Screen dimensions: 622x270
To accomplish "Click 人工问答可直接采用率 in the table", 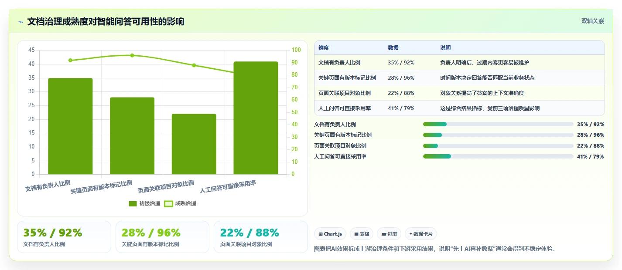I will (x=345, y=108).
